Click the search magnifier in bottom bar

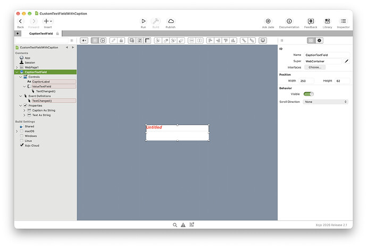(175, 225)
